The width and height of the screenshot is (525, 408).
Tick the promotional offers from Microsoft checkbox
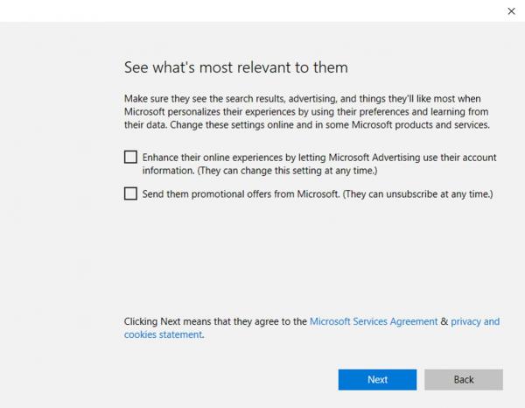[130, 193]
